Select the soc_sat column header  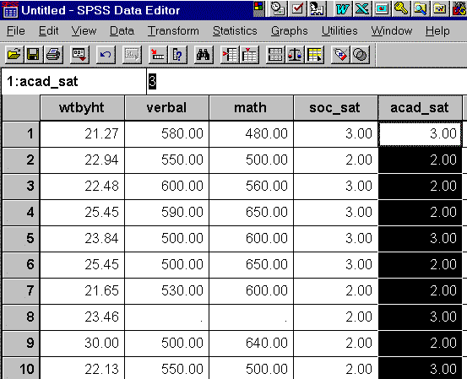(335, 108)
